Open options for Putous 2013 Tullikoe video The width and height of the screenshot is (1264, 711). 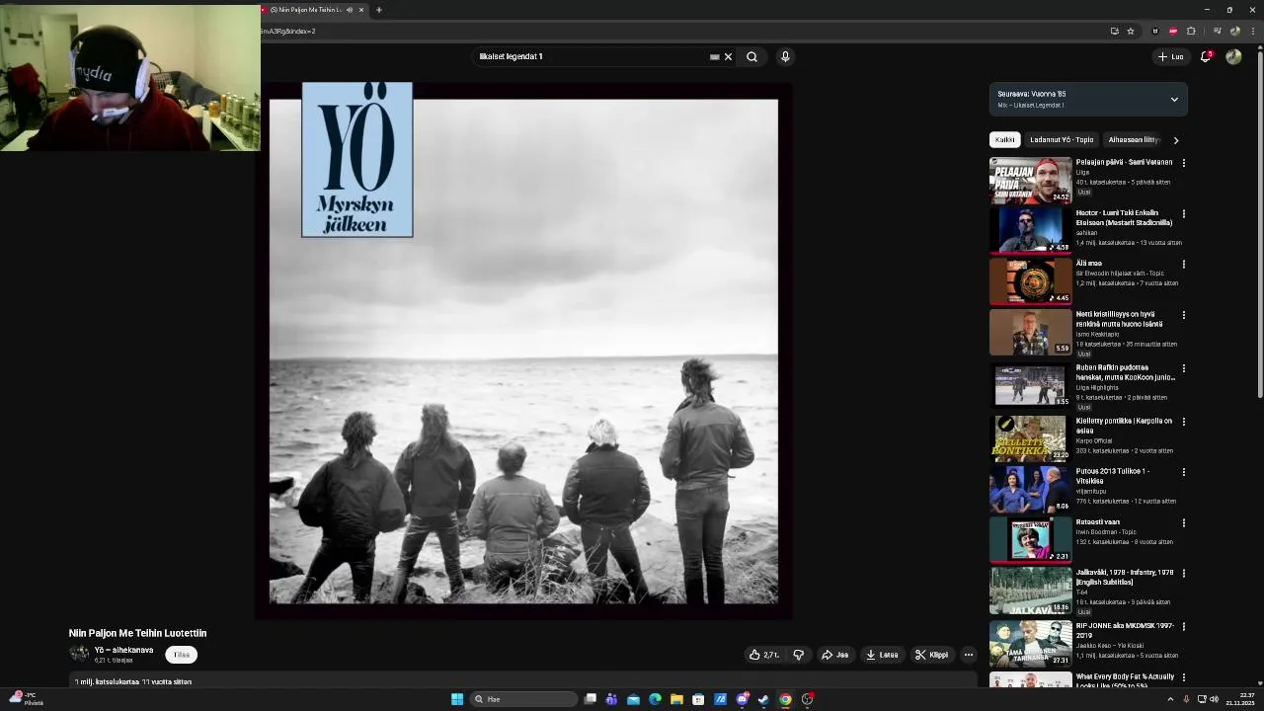coord(1184,472)
